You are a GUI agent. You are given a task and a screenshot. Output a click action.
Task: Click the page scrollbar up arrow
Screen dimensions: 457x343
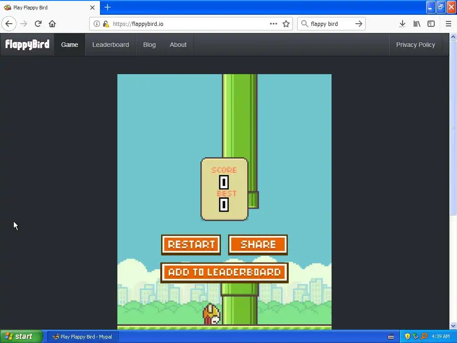pyautogui.click(x=453, y=37)
